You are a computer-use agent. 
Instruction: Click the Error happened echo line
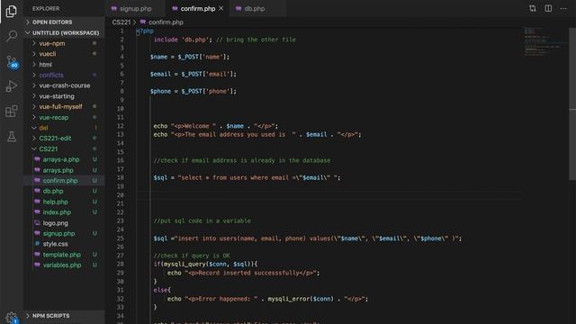[267, 299]
